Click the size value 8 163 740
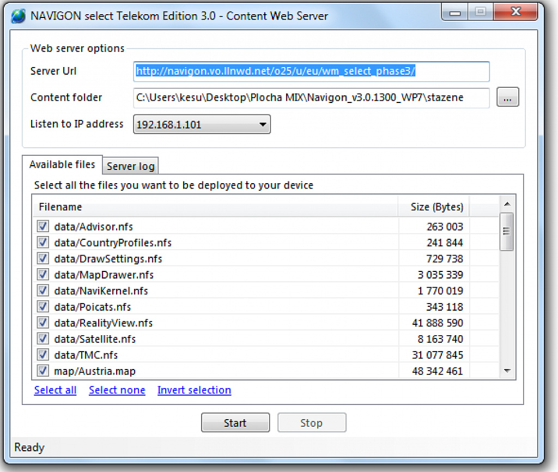 [x=440, y=338]
